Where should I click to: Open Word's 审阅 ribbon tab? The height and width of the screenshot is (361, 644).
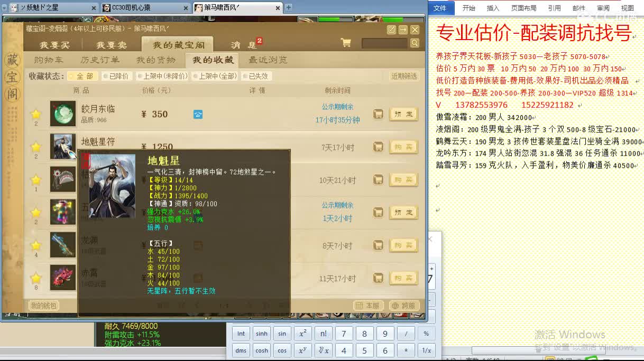coord(603,8)
